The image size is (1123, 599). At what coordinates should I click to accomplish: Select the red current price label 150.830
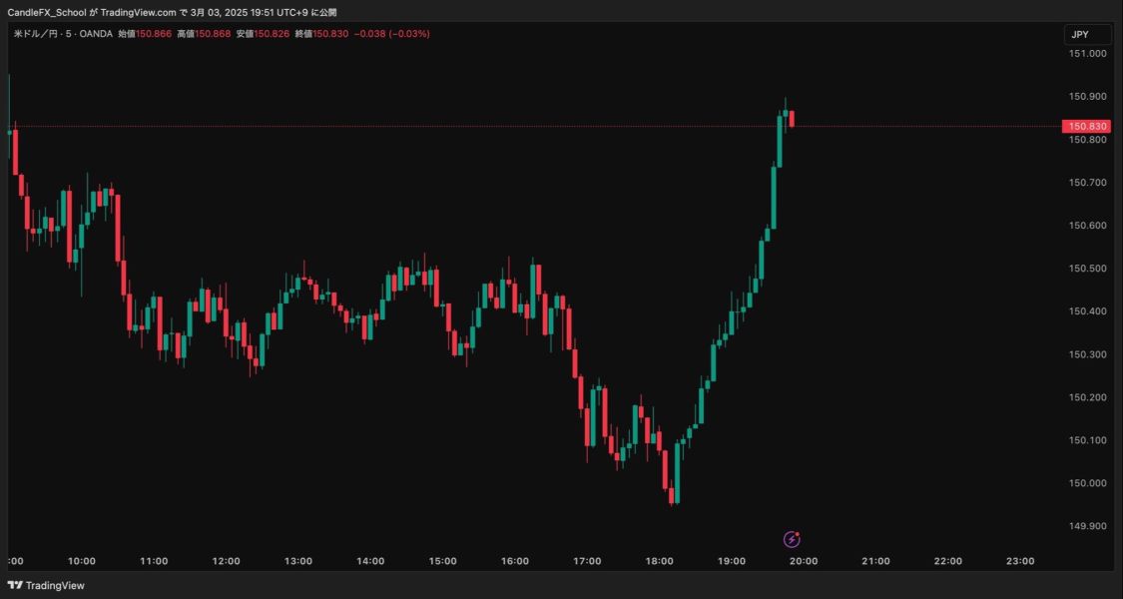click(1086, 126)
